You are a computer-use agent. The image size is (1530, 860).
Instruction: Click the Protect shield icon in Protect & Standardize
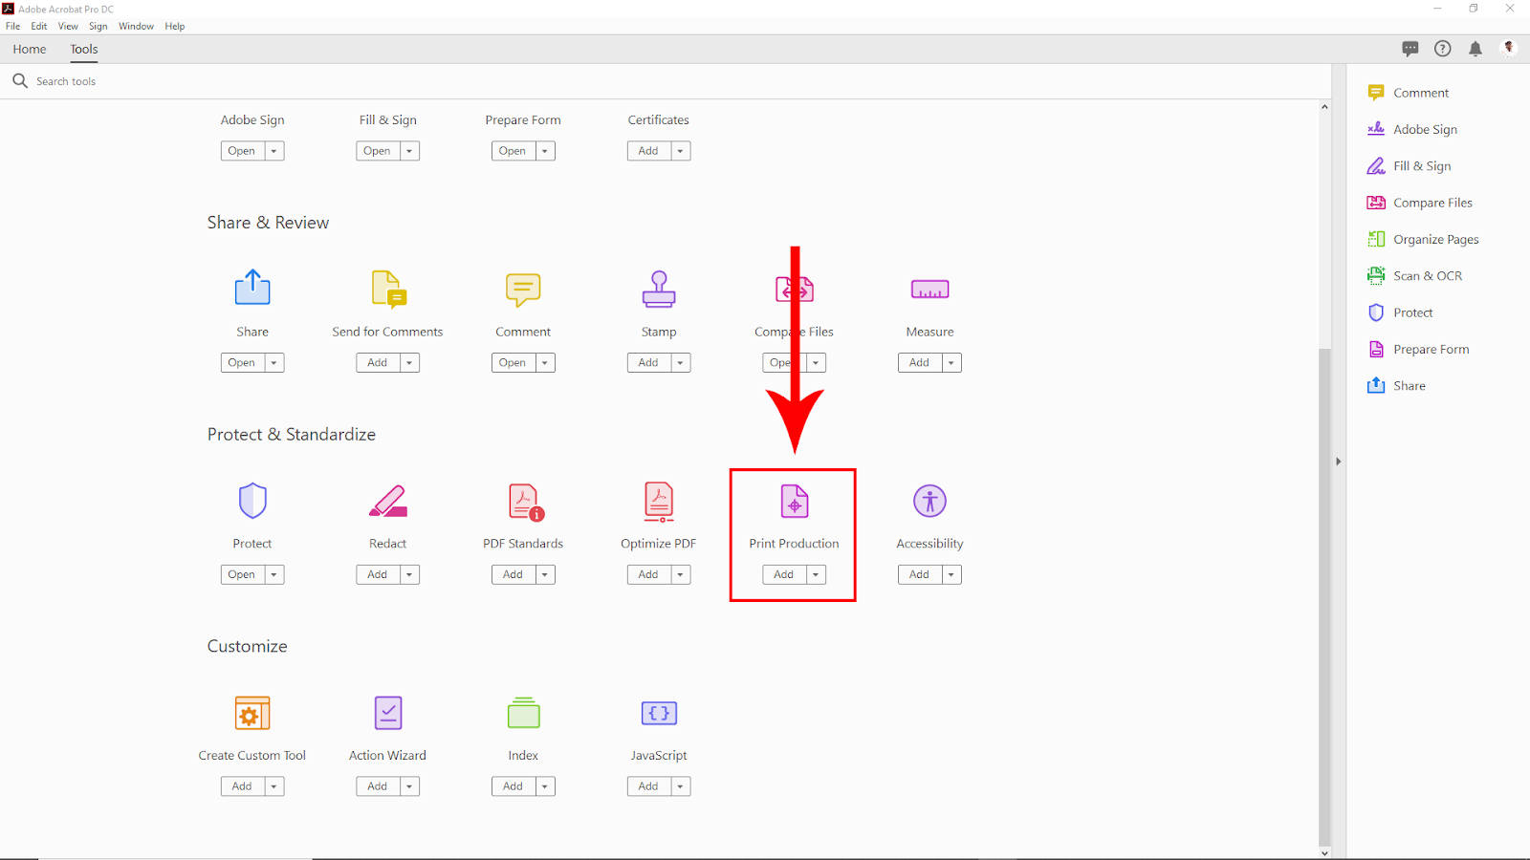(252, 501)
